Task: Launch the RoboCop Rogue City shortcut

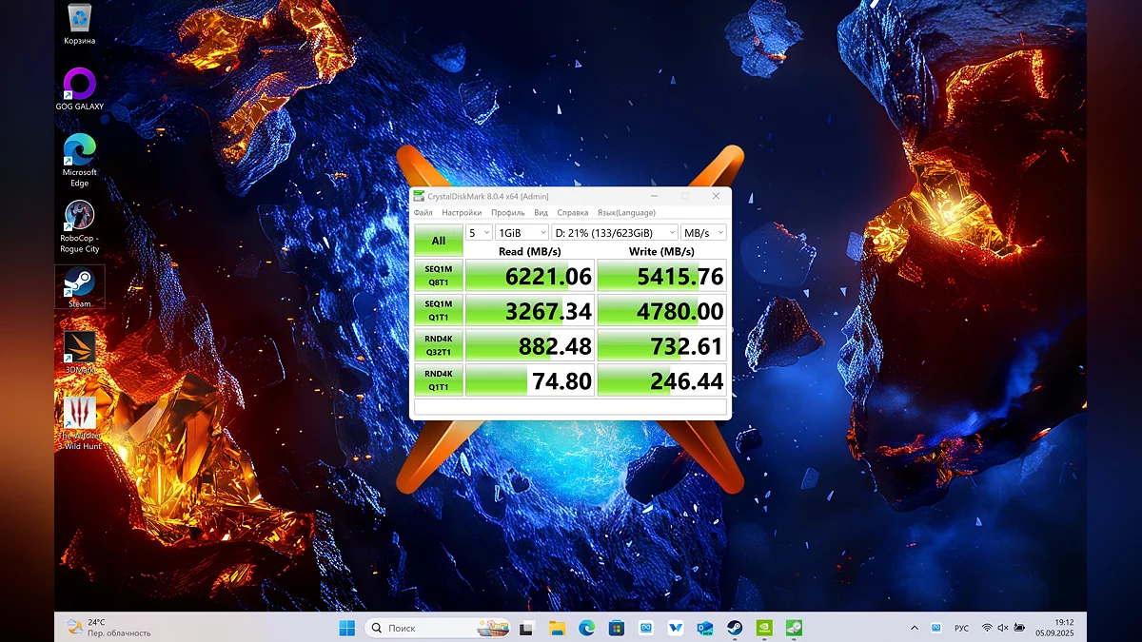Action: tap(79, 216)
